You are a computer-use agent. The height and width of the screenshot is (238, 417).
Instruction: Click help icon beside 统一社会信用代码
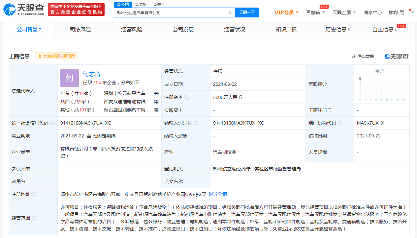click(x=52, y=123)
